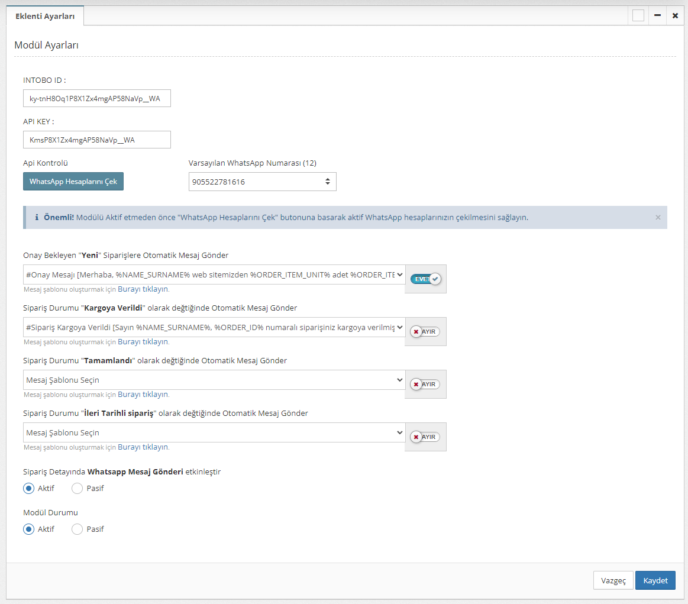Viewport: 688px width, 604px height.
Task: Select Pasif for Whatsapp Mesaj Gönderi
Action: 77,489
